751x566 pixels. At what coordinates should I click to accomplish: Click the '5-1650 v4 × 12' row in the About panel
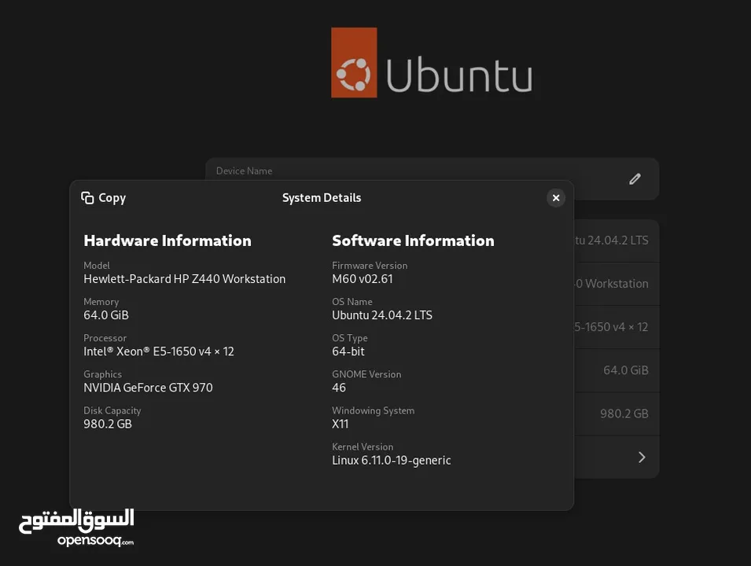coord(617,327)
